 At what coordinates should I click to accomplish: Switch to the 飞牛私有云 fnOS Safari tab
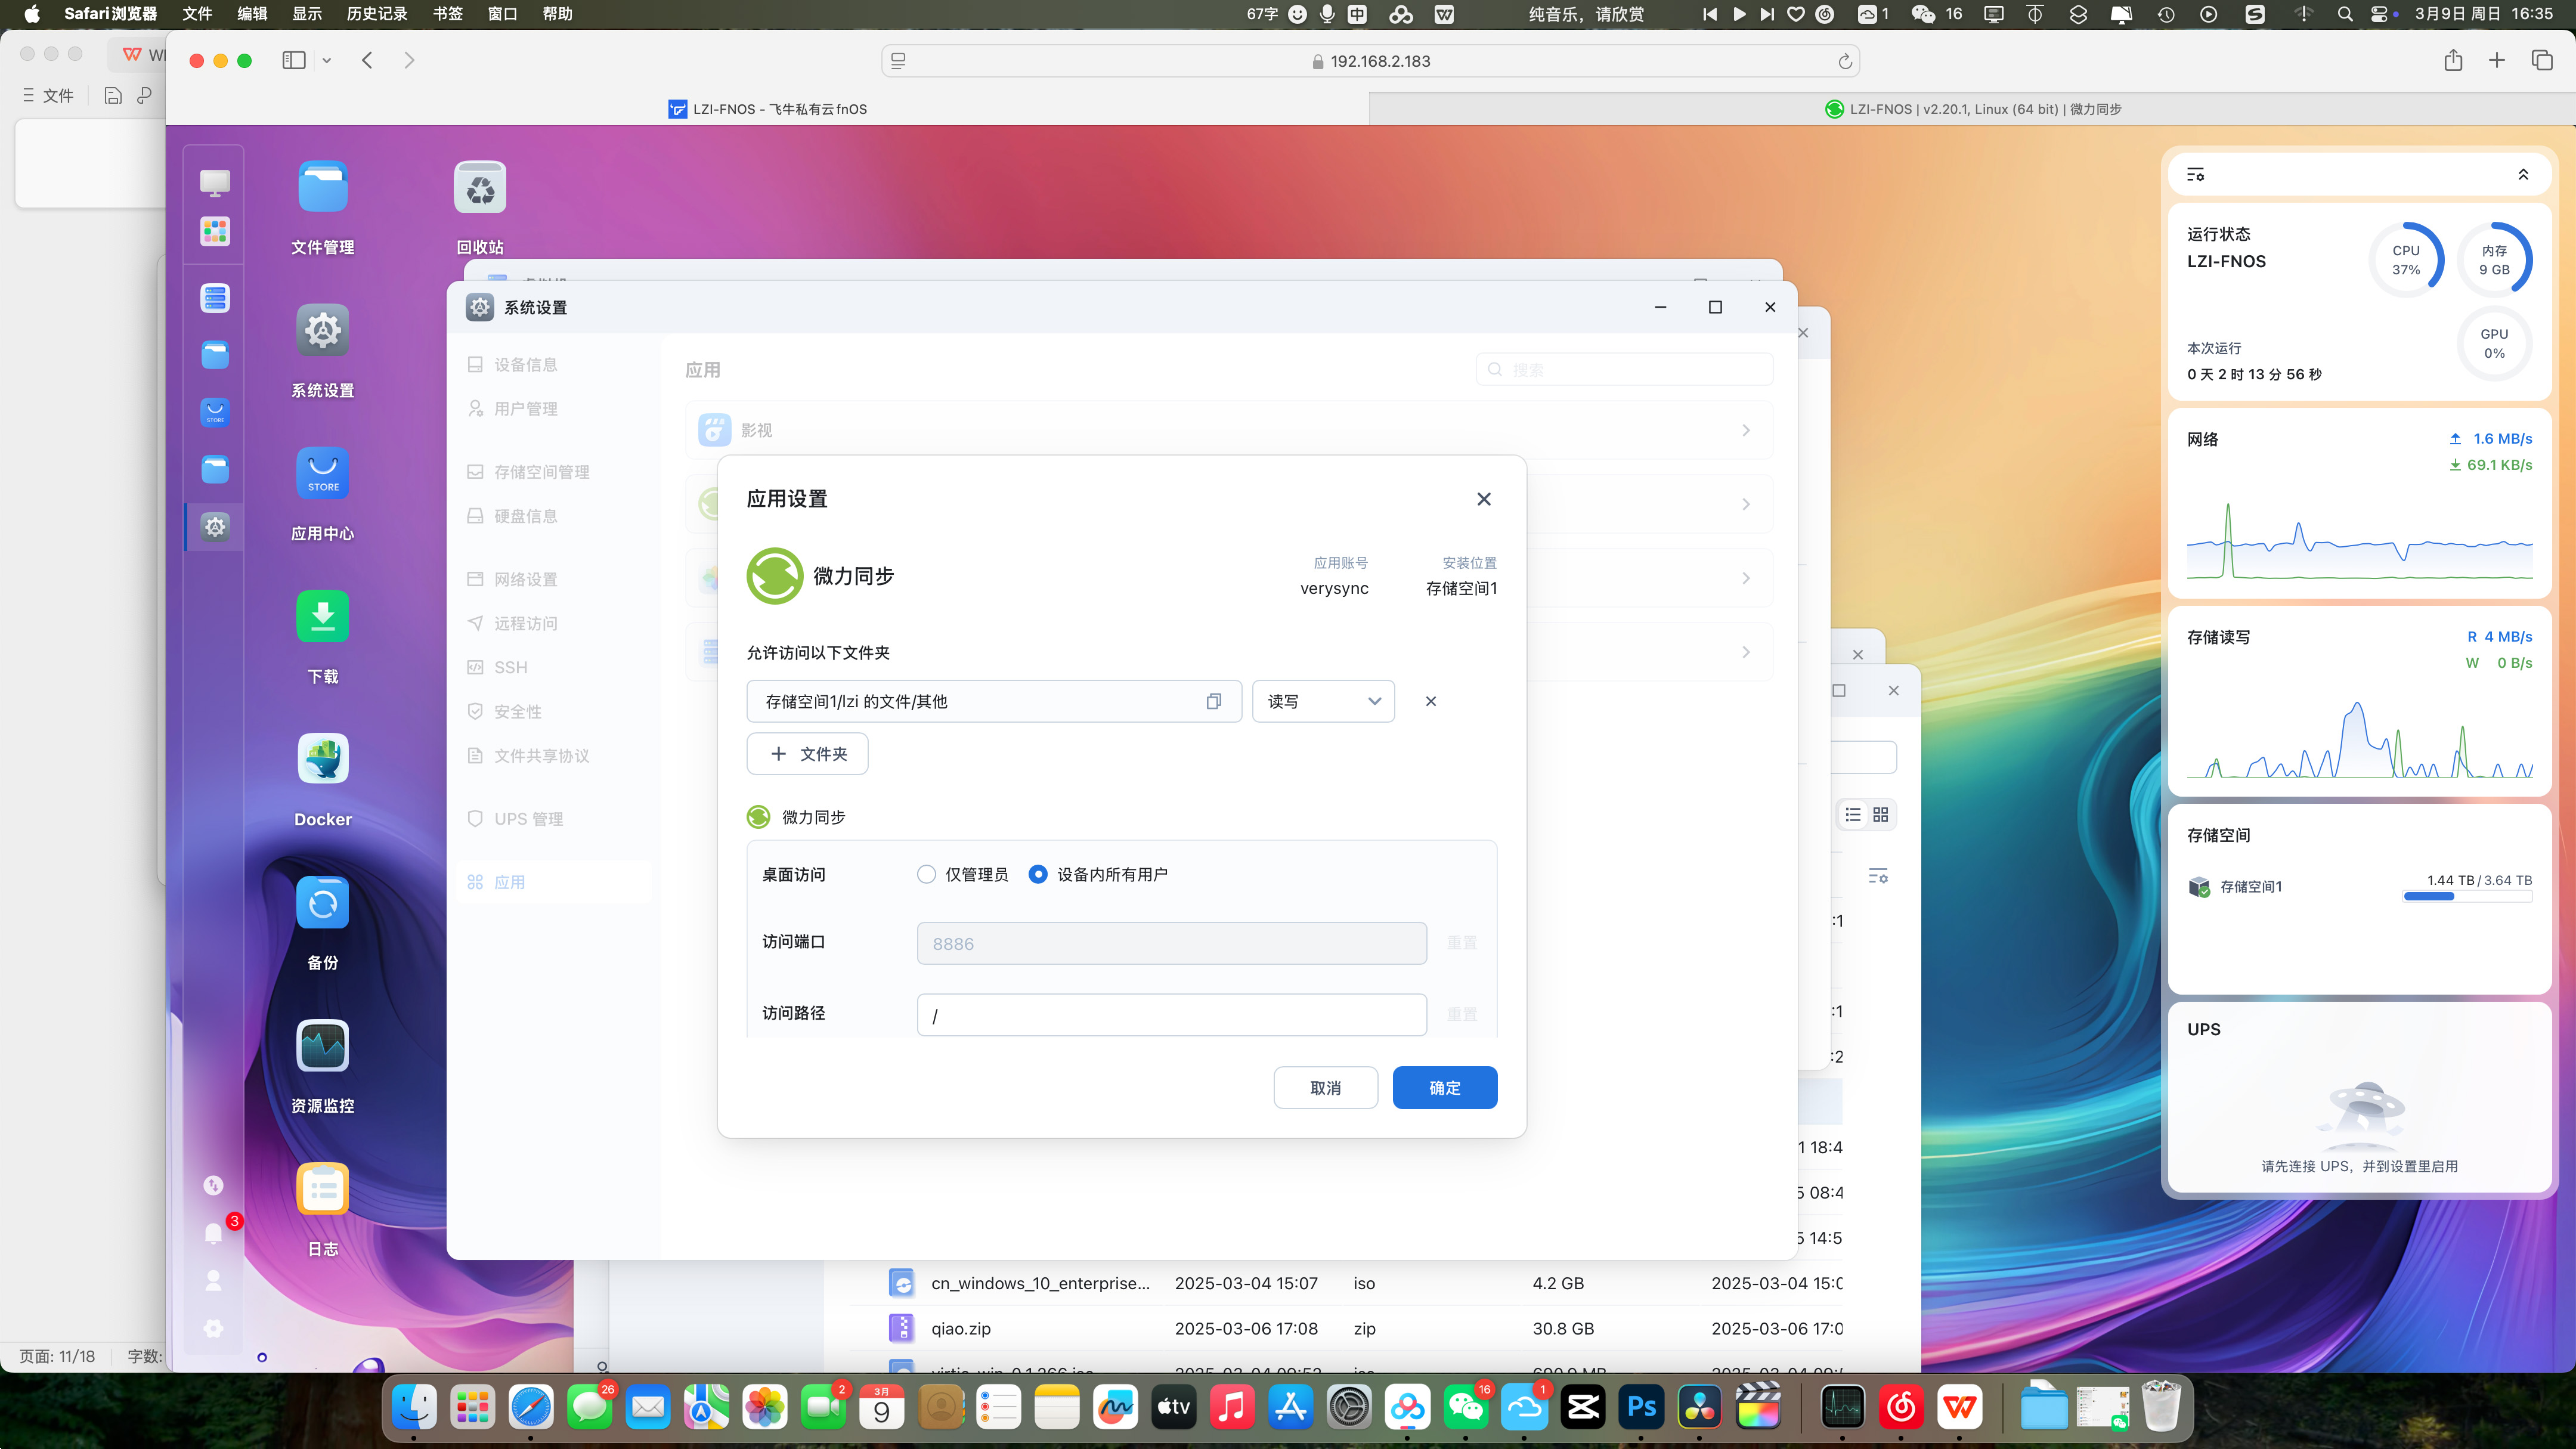[767, 109]
